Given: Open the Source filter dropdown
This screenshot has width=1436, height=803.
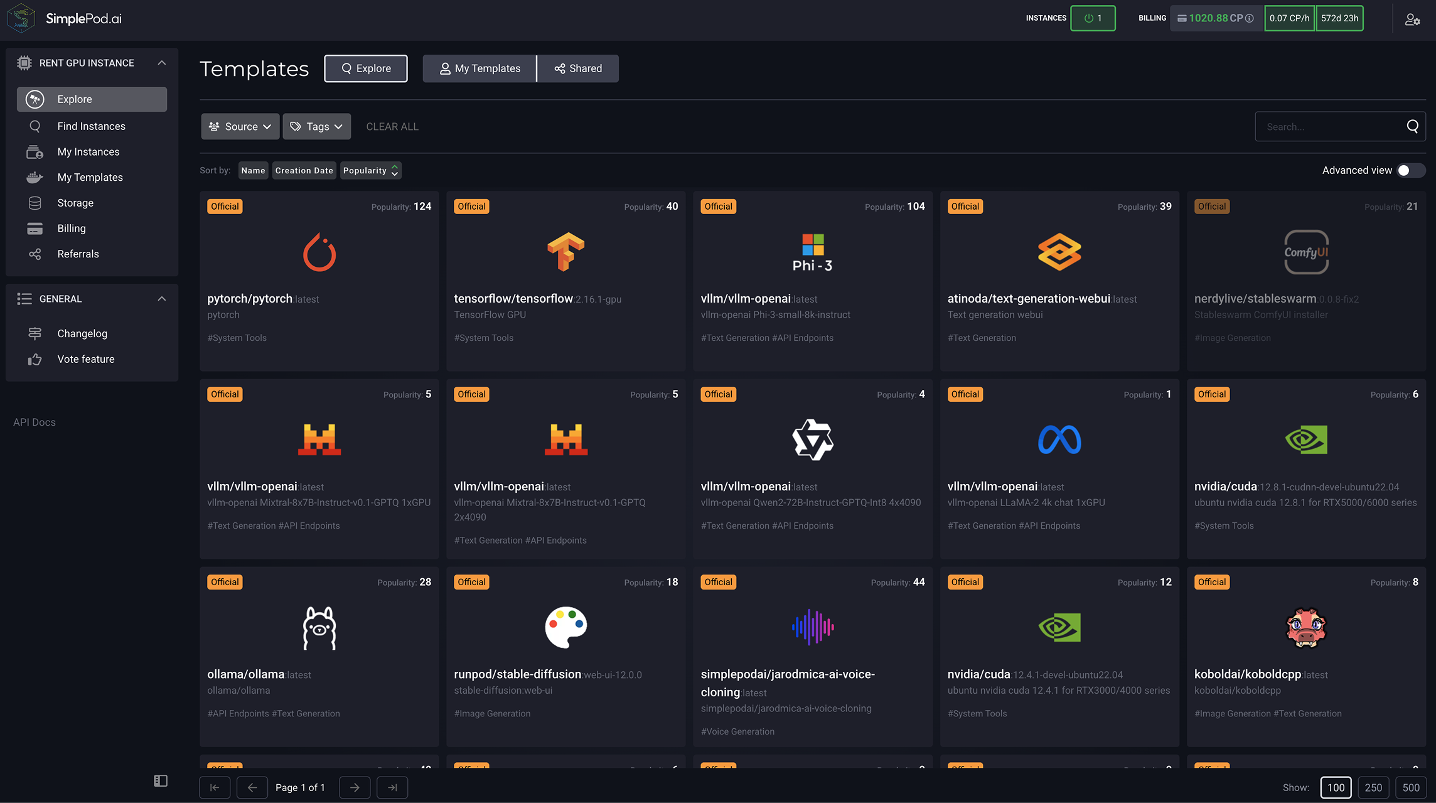Looking at the screenshot, I should pyautogui.click(x=240, y=127).
